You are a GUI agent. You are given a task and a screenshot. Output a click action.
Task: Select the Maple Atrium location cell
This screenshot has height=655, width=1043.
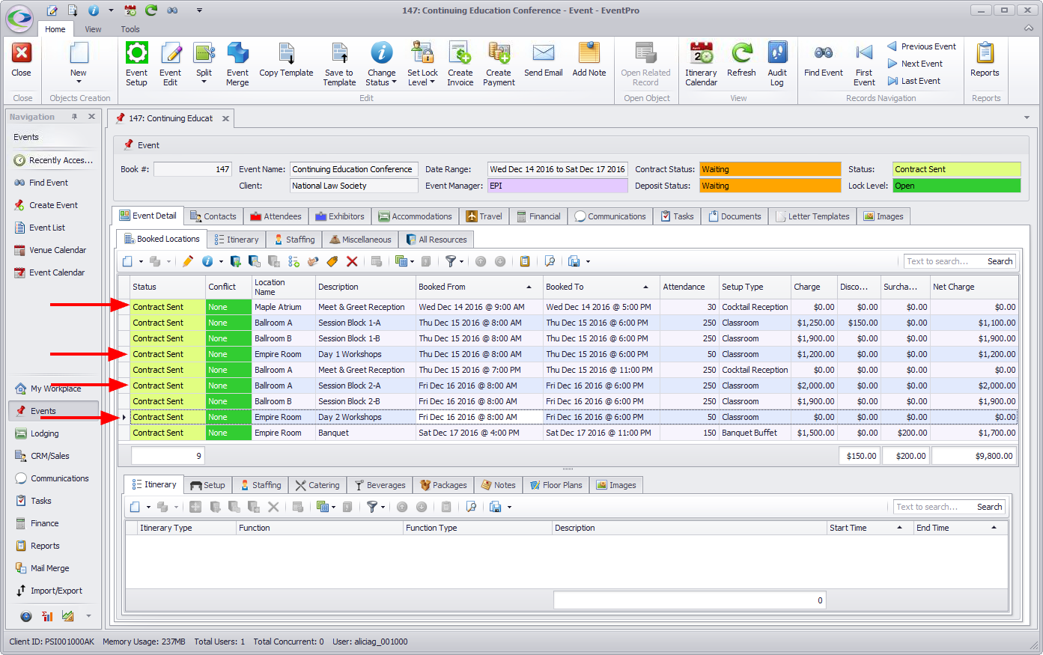[x=283, y=307]
